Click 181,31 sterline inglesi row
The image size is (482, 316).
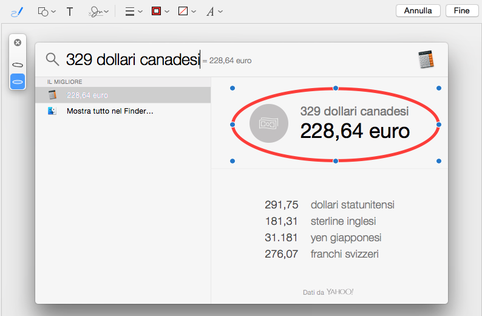click(321, 221)
